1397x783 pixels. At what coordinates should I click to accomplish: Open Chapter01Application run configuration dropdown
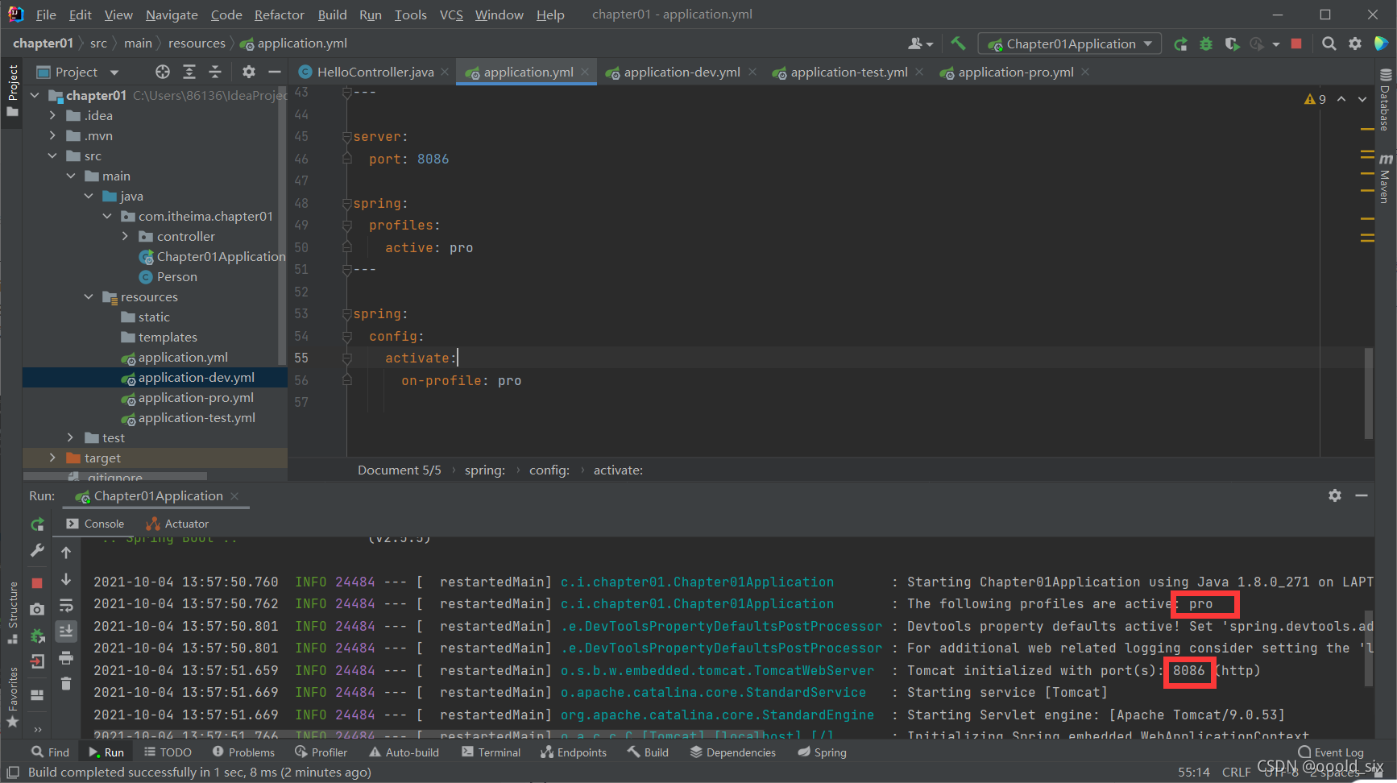pos(1070,43)
